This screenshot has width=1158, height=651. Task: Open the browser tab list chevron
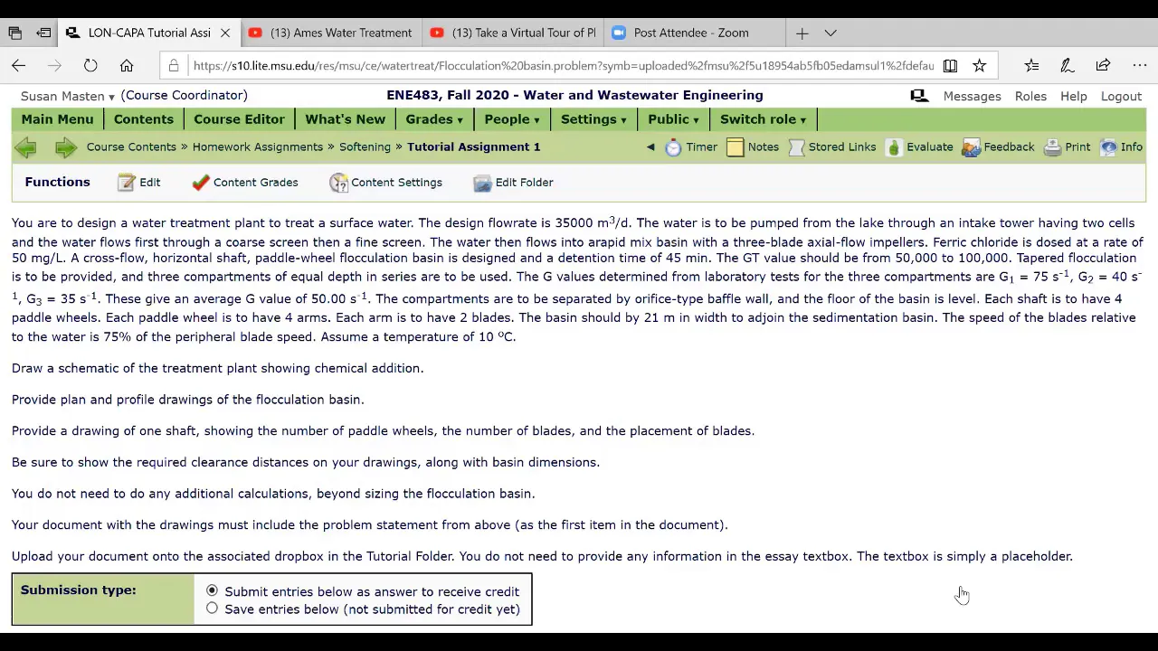coord(831,33)
